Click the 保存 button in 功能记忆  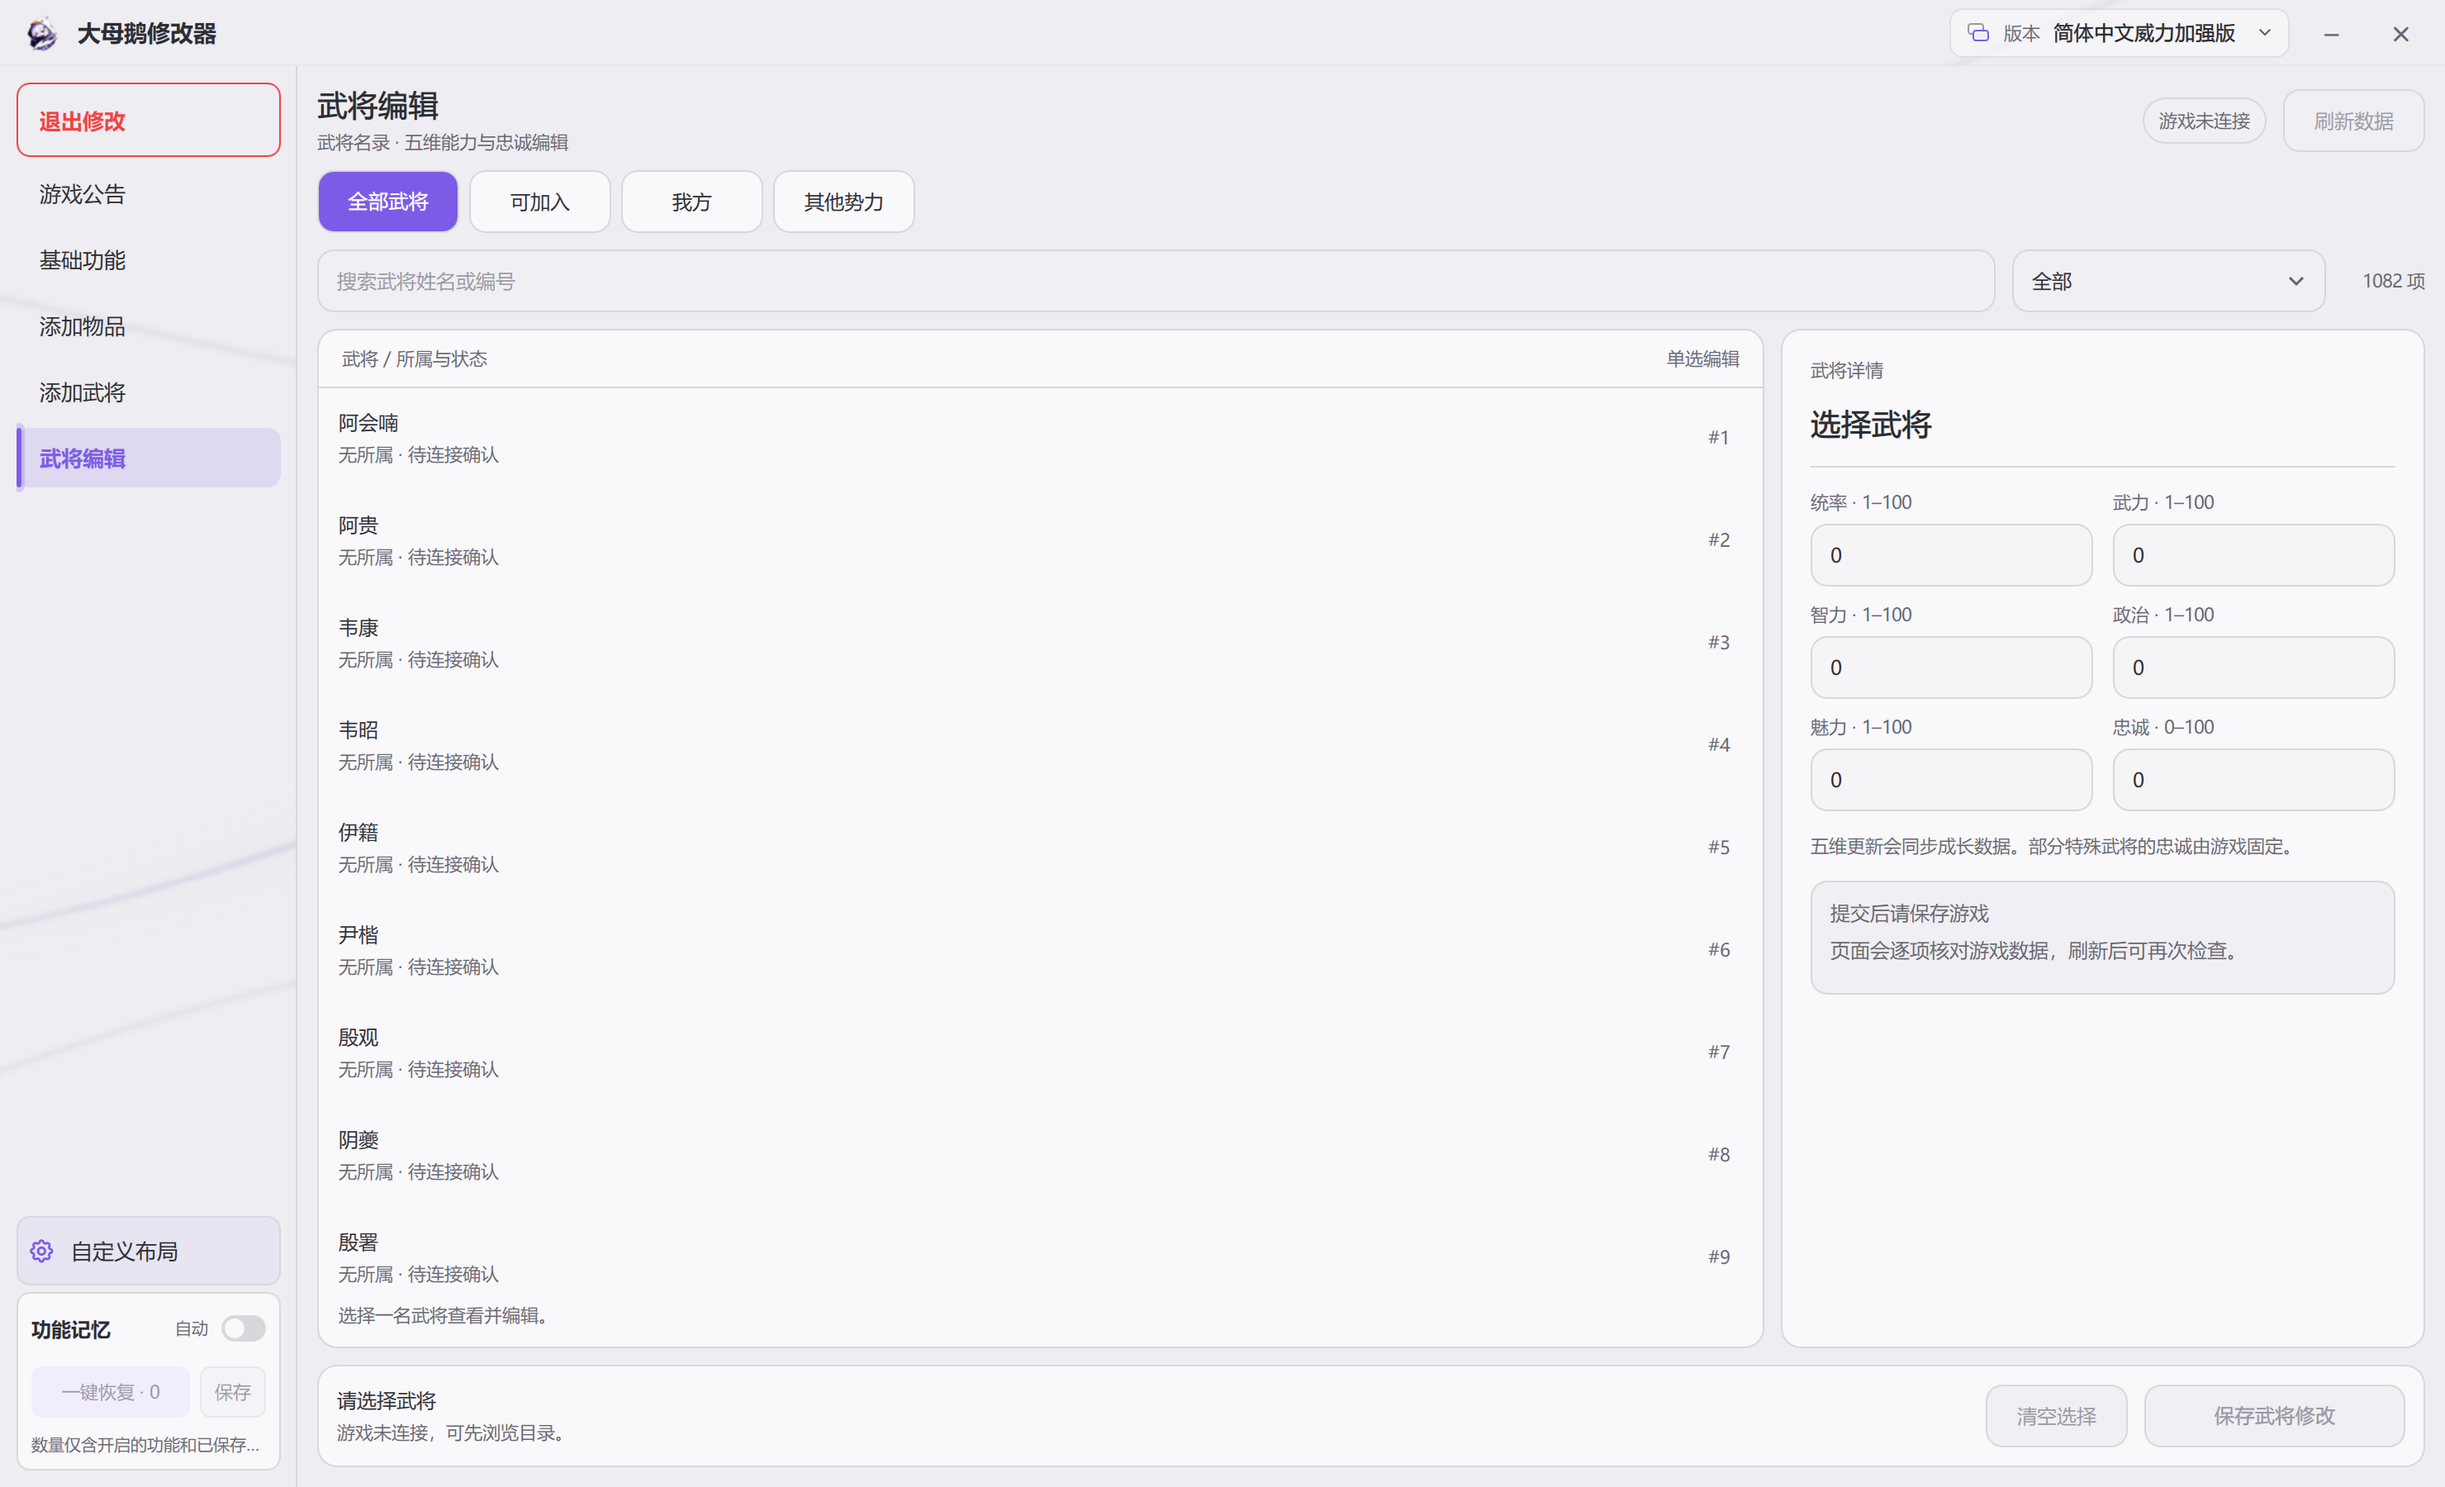click(232, 1392)
